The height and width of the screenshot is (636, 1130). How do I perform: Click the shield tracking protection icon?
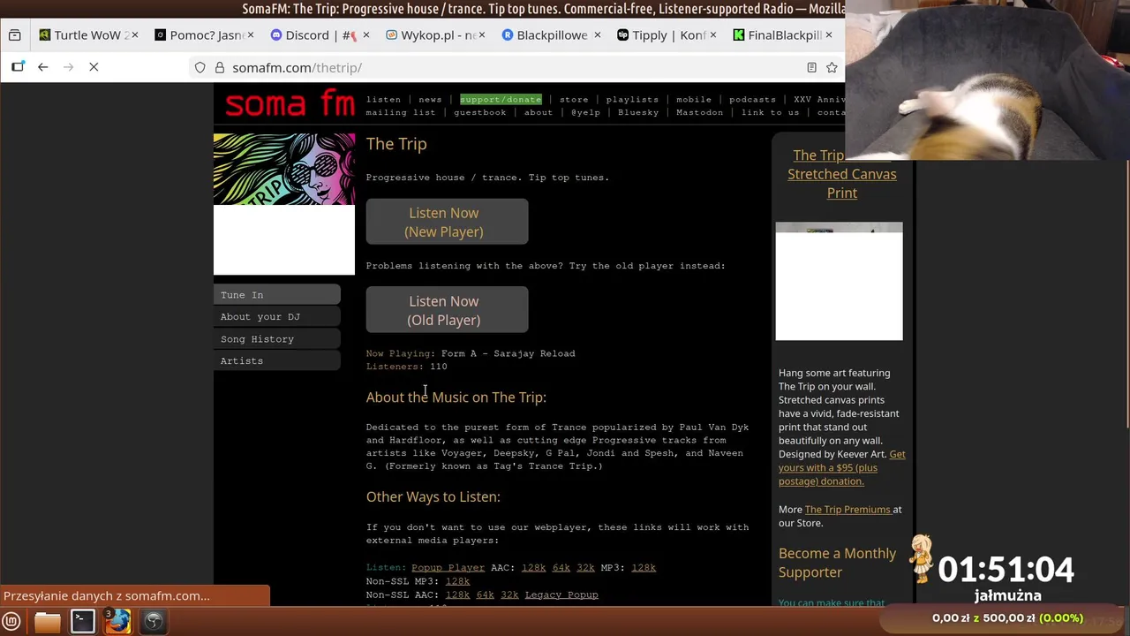pos(200,68)
